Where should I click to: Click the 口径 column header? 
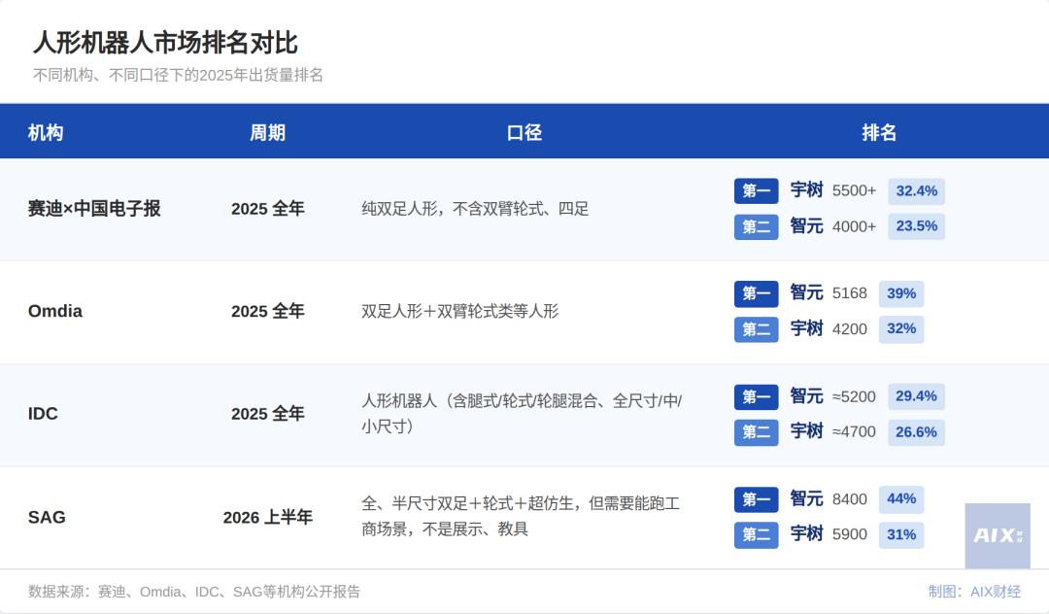coord(524,132)
